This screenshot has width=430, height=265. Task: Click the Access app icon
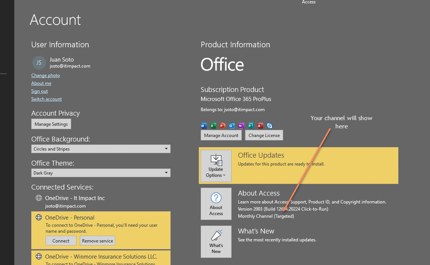click(260, 126)
